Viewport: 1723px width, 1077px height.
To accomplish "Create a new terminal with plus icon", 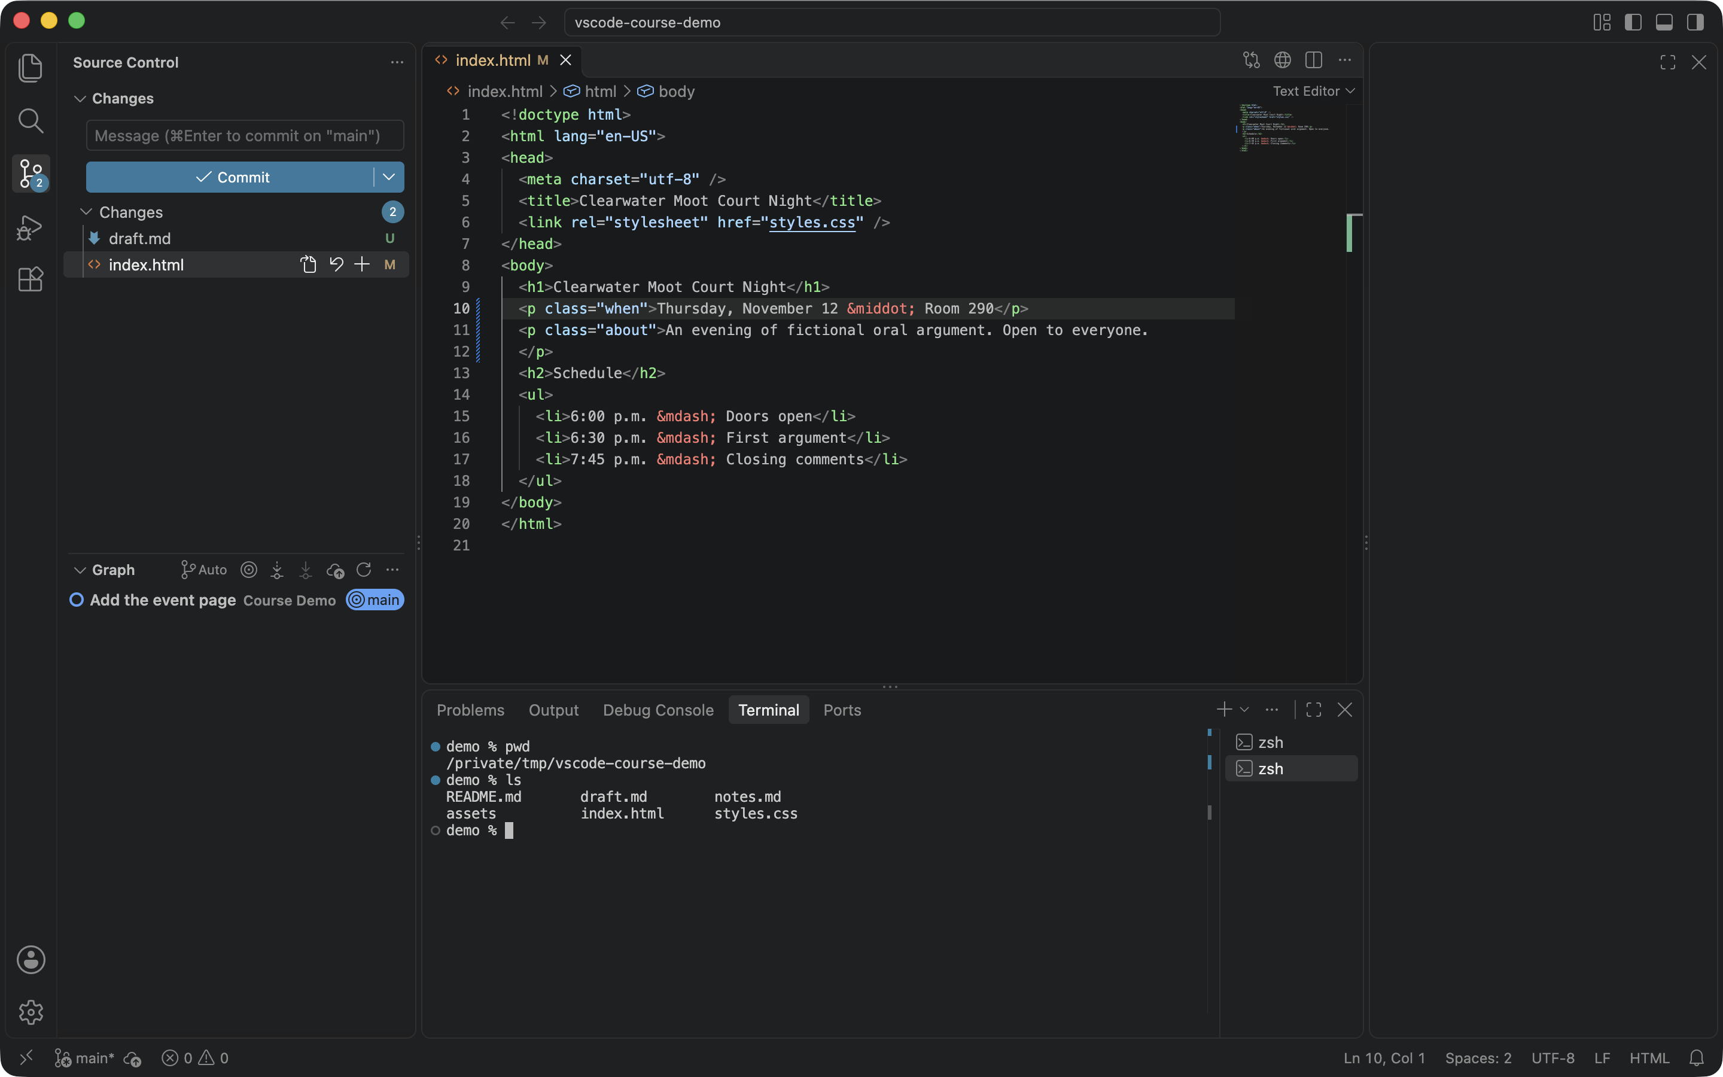I will click(1224, 710).
